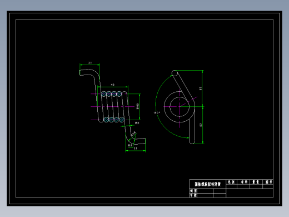Image resolution: width=289 pixels, height=217 pixels.
Task: Select the Ø49 coil diameter dimension text
Action: pos(137,106)
